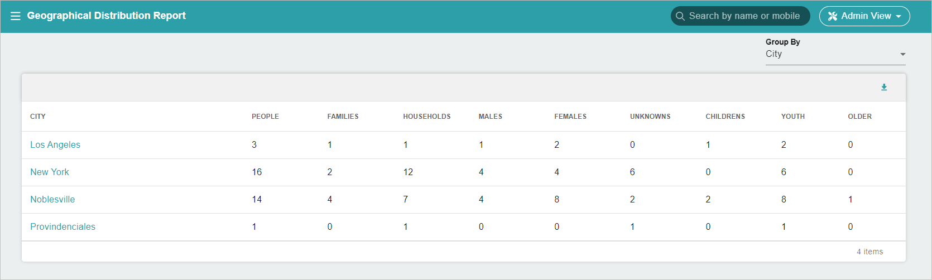Sort by the PEOPLE column header
The image size is (932, 280).
point(265,117)
